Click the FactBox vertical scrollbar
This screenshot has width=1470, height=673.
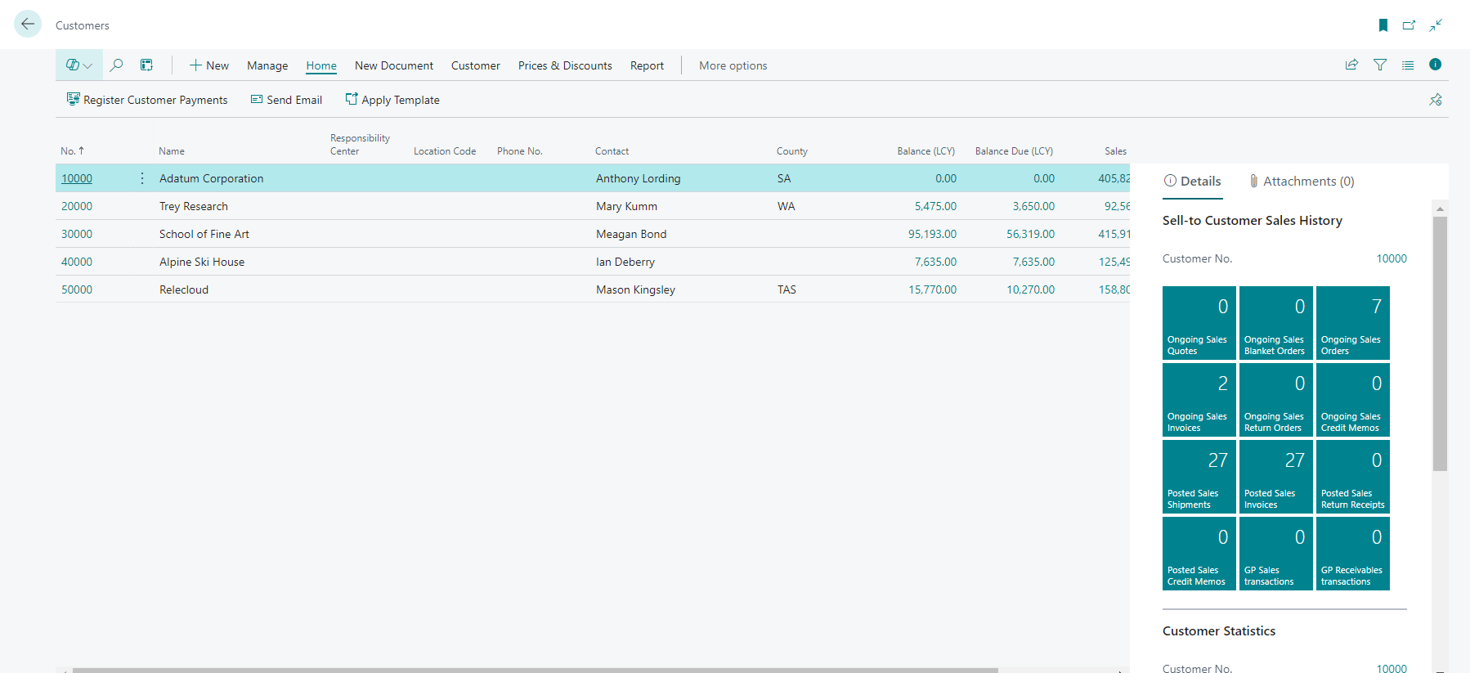click(1440, 343)
